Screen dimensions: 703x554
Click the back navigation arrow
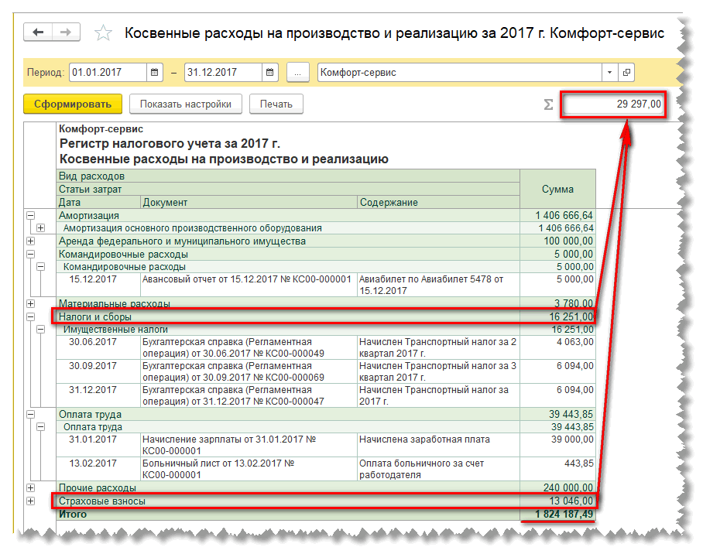coord(38,32)
